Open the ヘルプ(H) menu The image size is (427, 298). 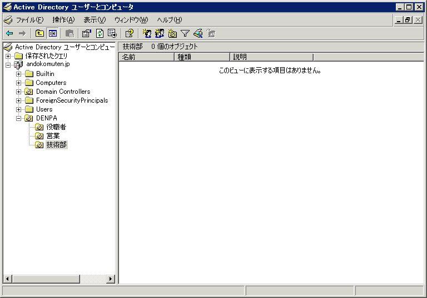coord(170,20)
